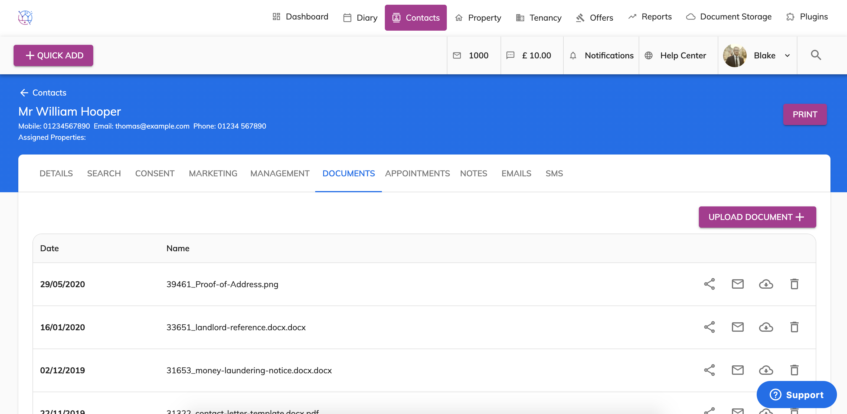Viewport: 847px width, 414px height.
Task: Click the Quick Add button
Action: pyautogui.click(x=53, y=55)
